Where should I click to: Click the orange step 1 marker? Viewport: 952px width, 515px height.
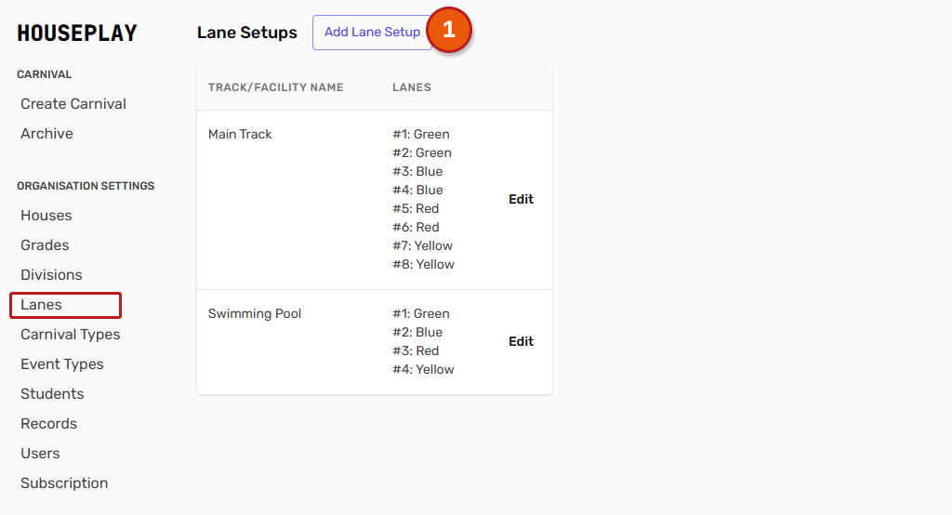click(x=449, y=31)
